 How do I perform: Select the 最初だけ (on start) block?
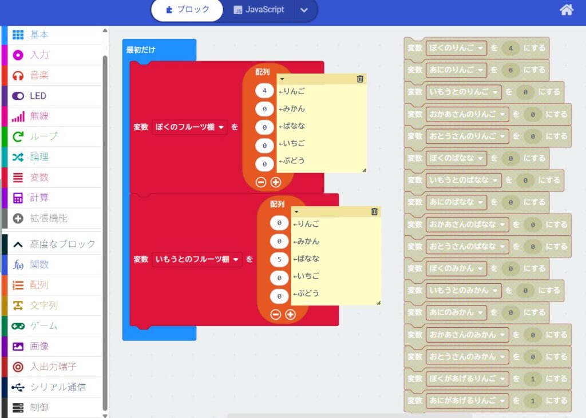point(141,50)
